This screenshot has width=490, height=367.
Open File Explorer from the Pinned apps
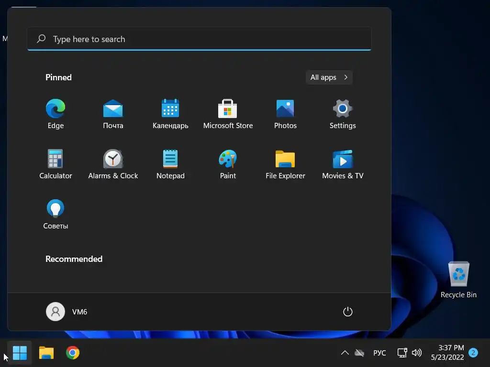point(285,164)
